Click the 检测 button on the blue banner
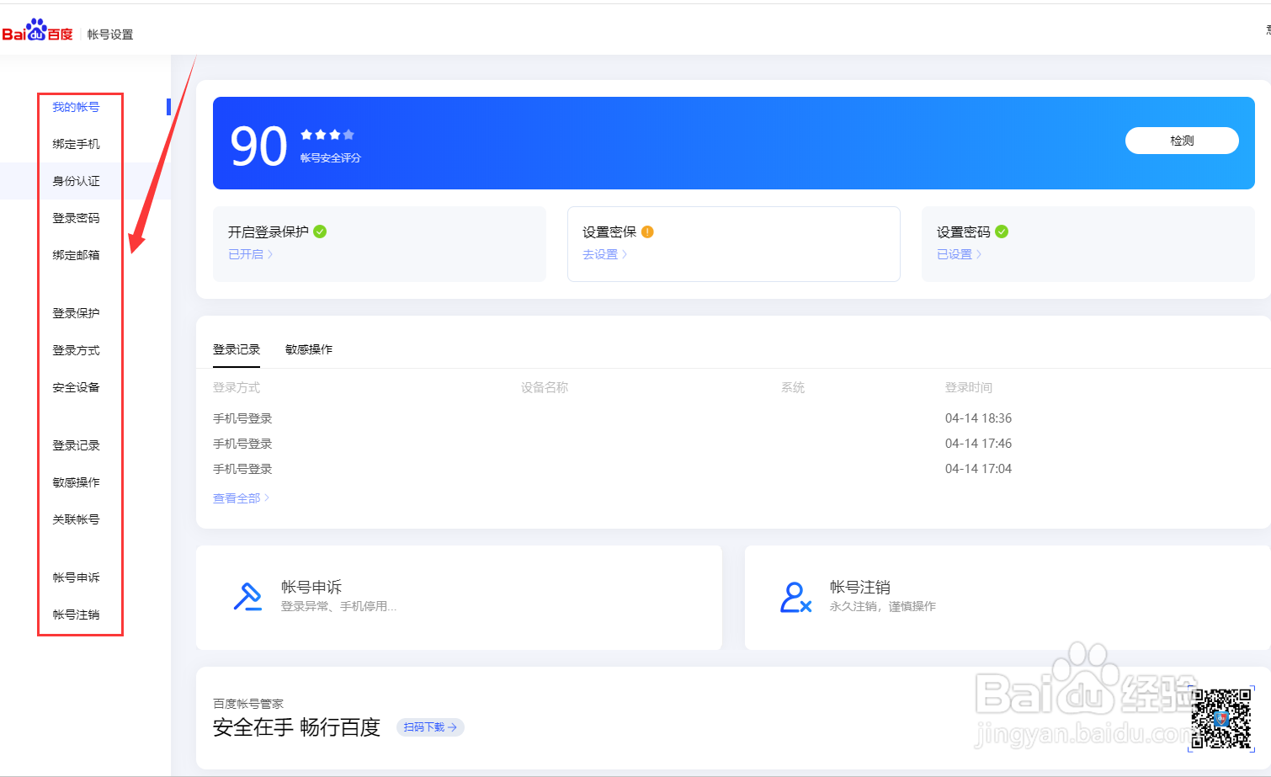The image size is (1271, 777). (1181, 141)
